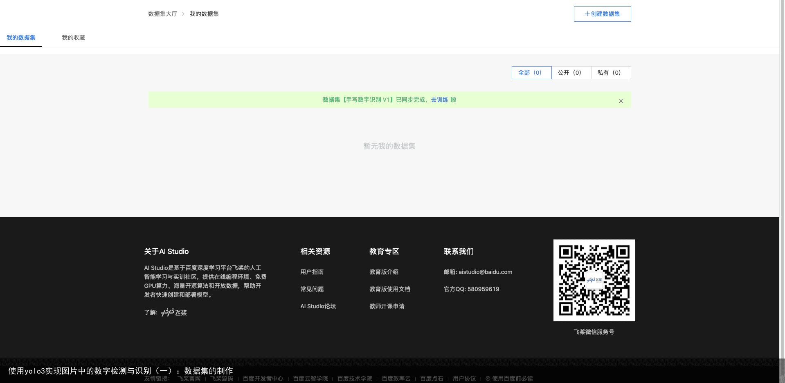Image resolution: width=785 pixels, height=383 pixels.
Task: Click the 暂无我的数据集 empty message
Action: pos(389,146)
